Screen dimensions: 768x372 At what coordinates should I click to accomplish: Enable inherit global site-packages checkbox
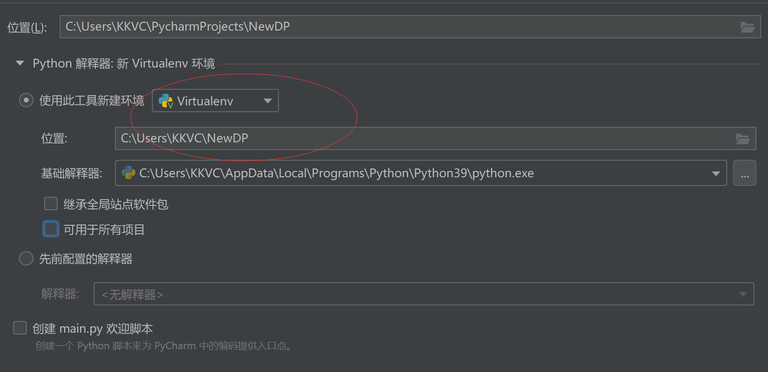(x=51, y=203)
